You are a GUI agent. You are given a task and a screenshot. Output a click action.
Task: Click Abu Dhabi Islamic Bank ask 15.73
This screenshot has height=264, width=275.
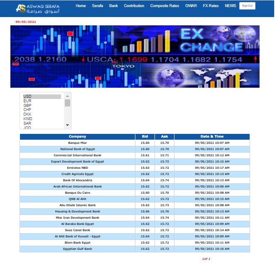(165, 205)
